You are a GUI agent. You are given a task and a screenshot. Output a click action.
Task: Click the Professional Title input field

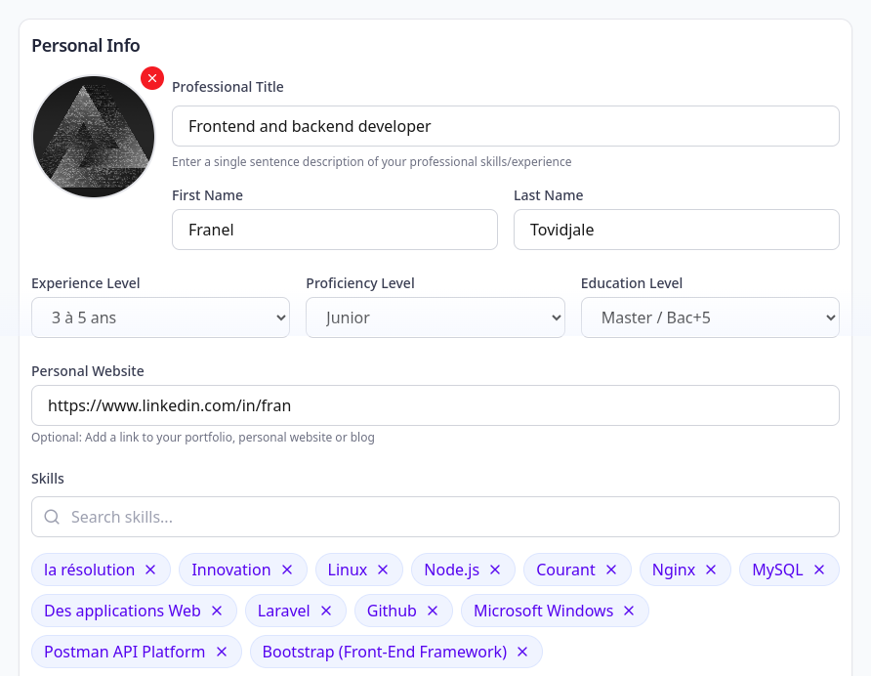pos(505,126)
